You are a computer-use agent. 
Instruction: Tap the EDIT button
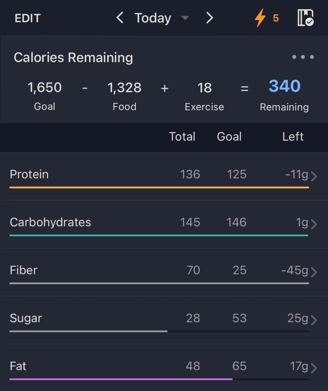(28, 18)
